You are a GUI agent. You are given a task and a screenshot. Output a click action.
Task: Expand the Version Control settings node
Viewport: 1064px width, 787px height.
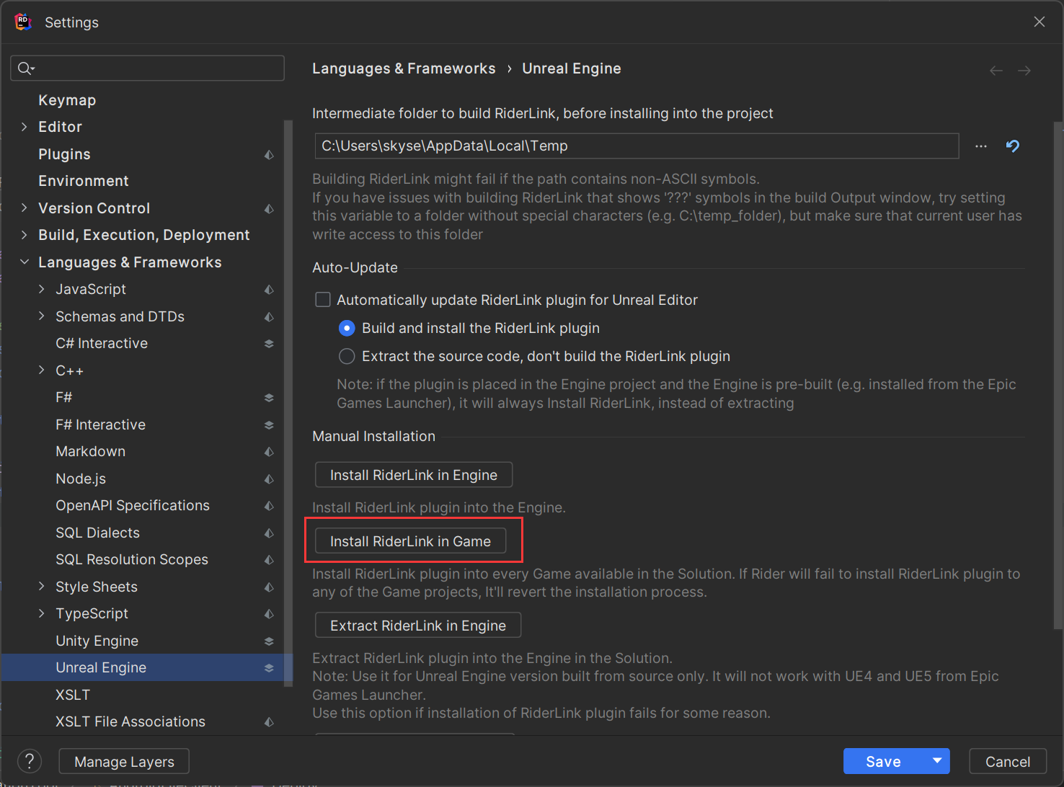pyautogui.click(x=25, y=208)
